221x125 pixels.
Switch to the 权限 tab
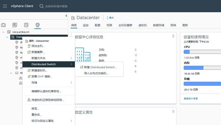(109, 25)
